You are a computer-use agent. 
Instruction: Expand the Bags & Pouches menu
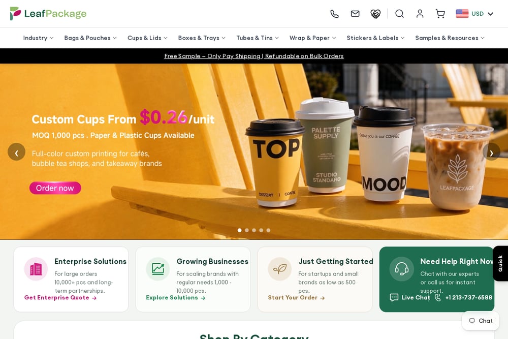coord(90,38)
